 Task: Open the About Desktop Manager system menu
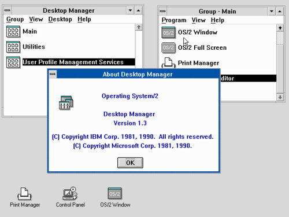tap(53, 74)
